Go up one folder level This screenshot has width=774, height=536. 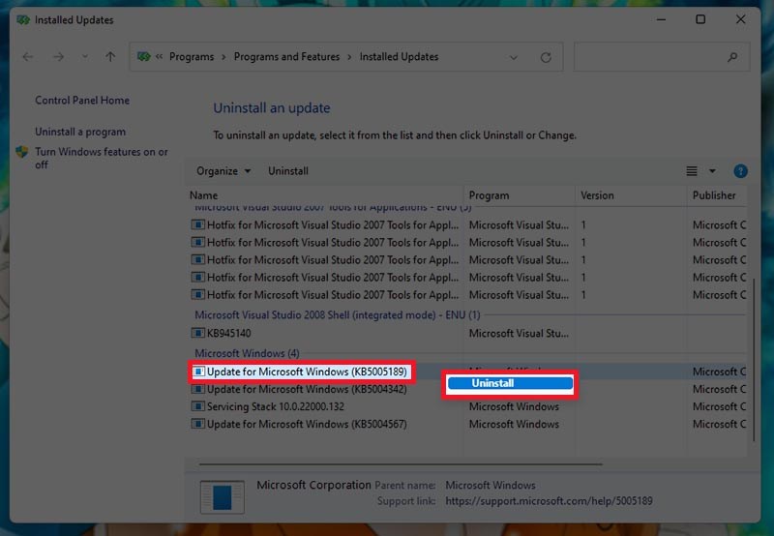pyautogui.click(x=110, y=57)
